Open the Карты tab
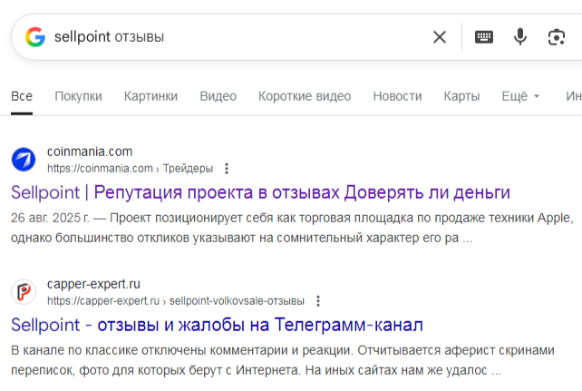582x391 pixels. [x=461, y=96]
